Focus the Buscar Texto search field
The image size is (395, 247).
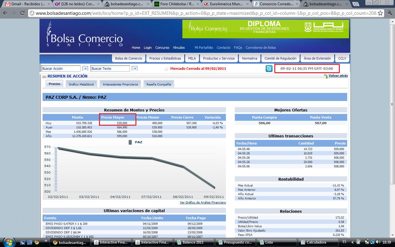(x=110, y=69)
